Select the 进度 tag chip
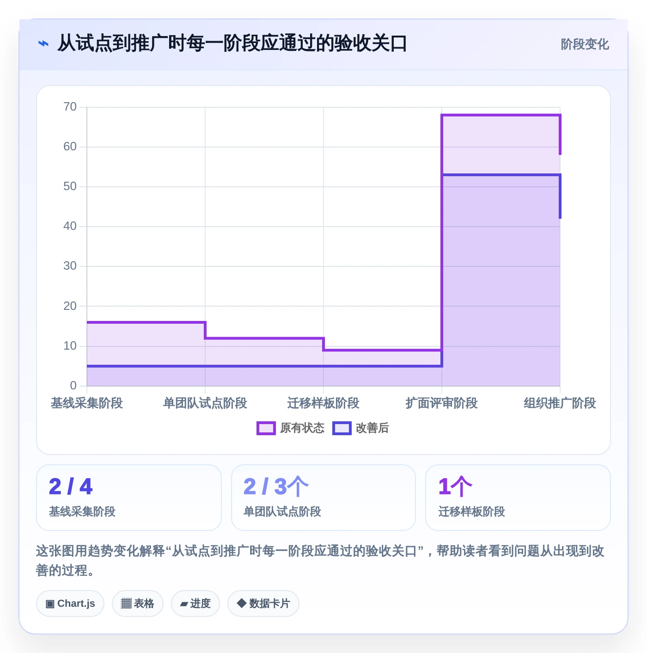 [195, 604]
